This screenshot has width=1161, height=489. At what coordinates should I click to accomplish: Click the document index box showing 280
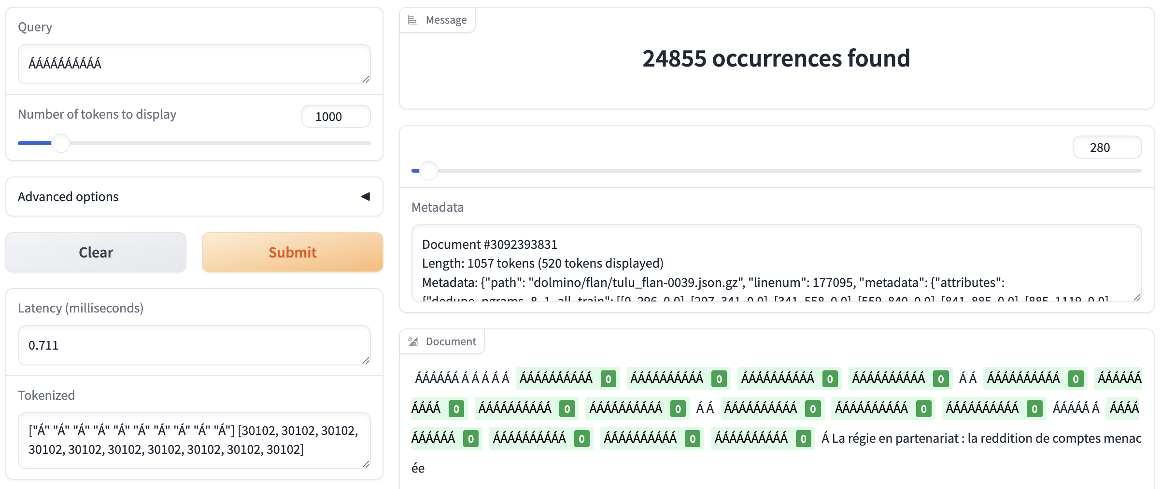click(1106, 148)
